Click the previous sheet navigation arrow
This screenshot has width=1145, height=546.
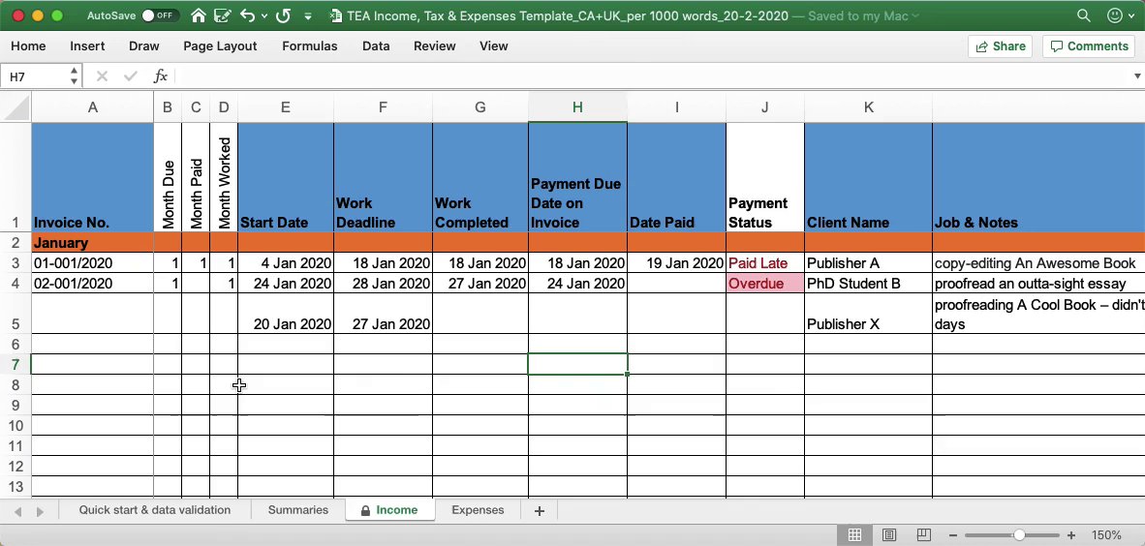point(18,512)
